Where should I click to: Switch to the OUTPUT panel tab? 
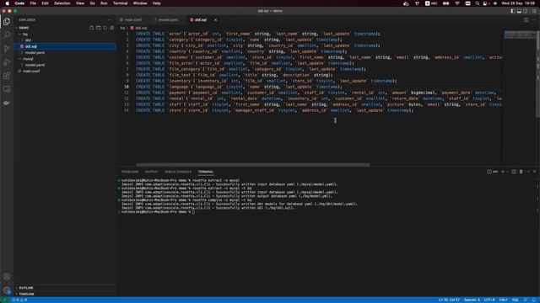pyautogui.click(x=151, y=172)
